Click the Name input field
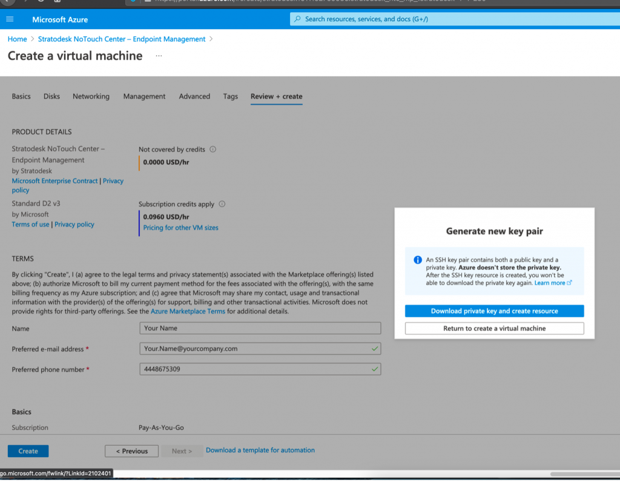Image resolution: width=620 pixels, height=482 pixels. 260,328
